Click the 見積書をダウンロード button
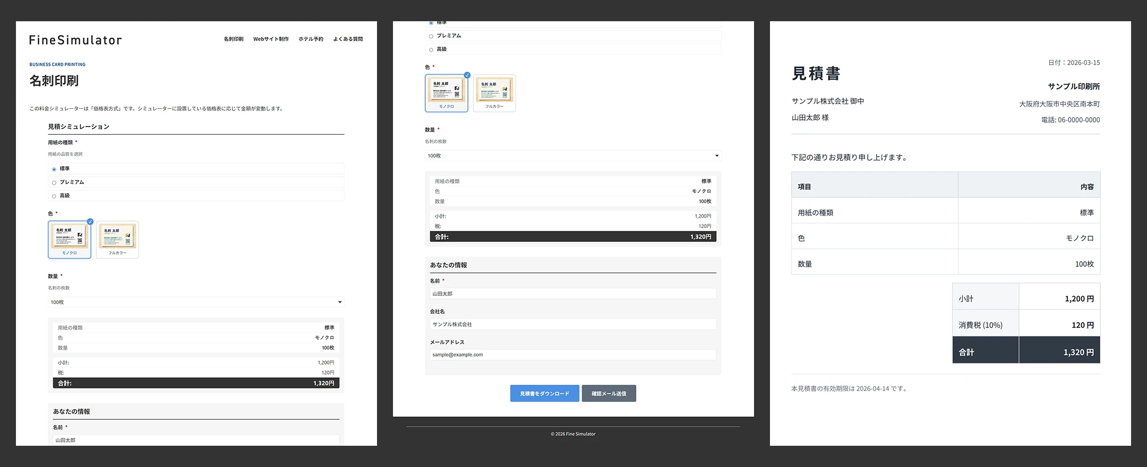 [x=544, y=393]
